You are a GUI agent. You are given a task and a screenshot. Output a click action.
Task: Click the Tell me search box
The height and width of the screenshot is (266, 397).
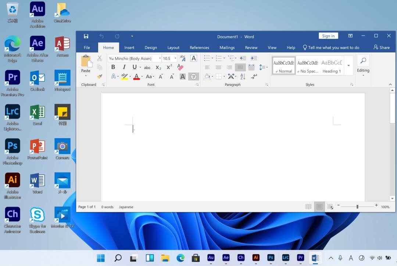pyautogui.click(x=333, y=47)
